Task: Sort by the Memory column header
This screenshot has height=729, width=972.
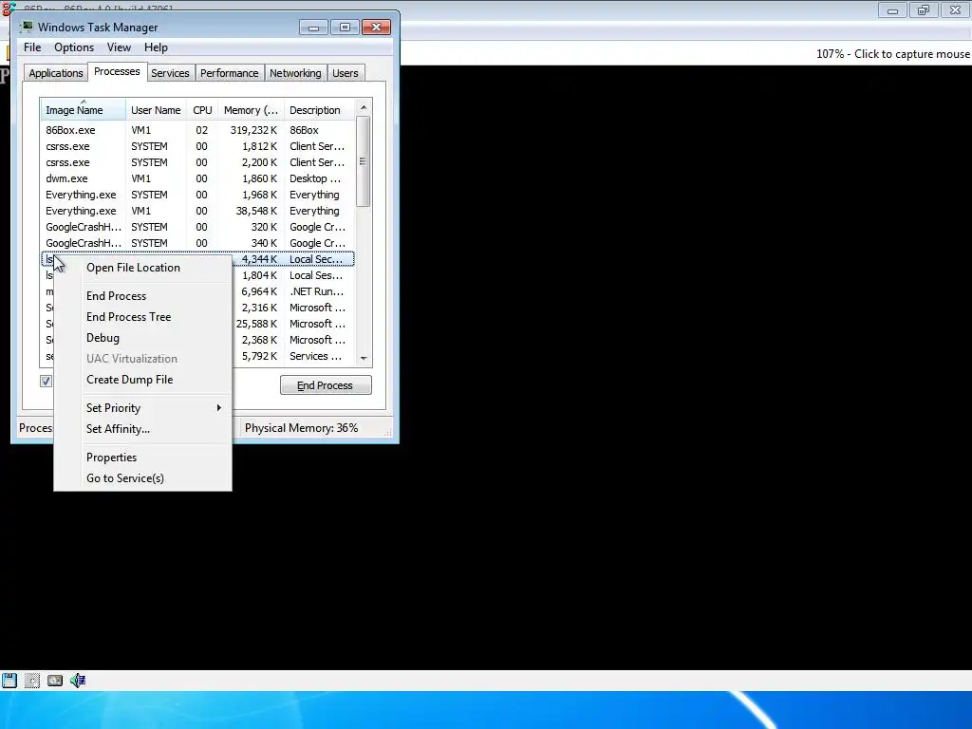Action: [251, 110]
